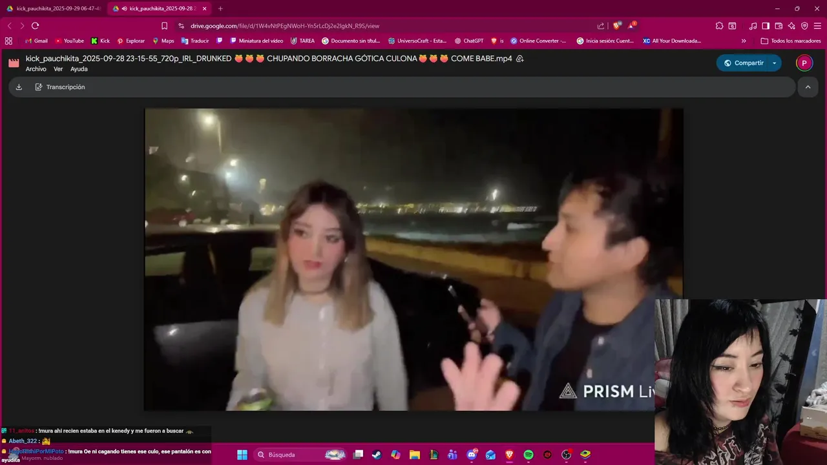
Task: Open the Miniatura del vídeo bookmark
Action: coord(256,41)
